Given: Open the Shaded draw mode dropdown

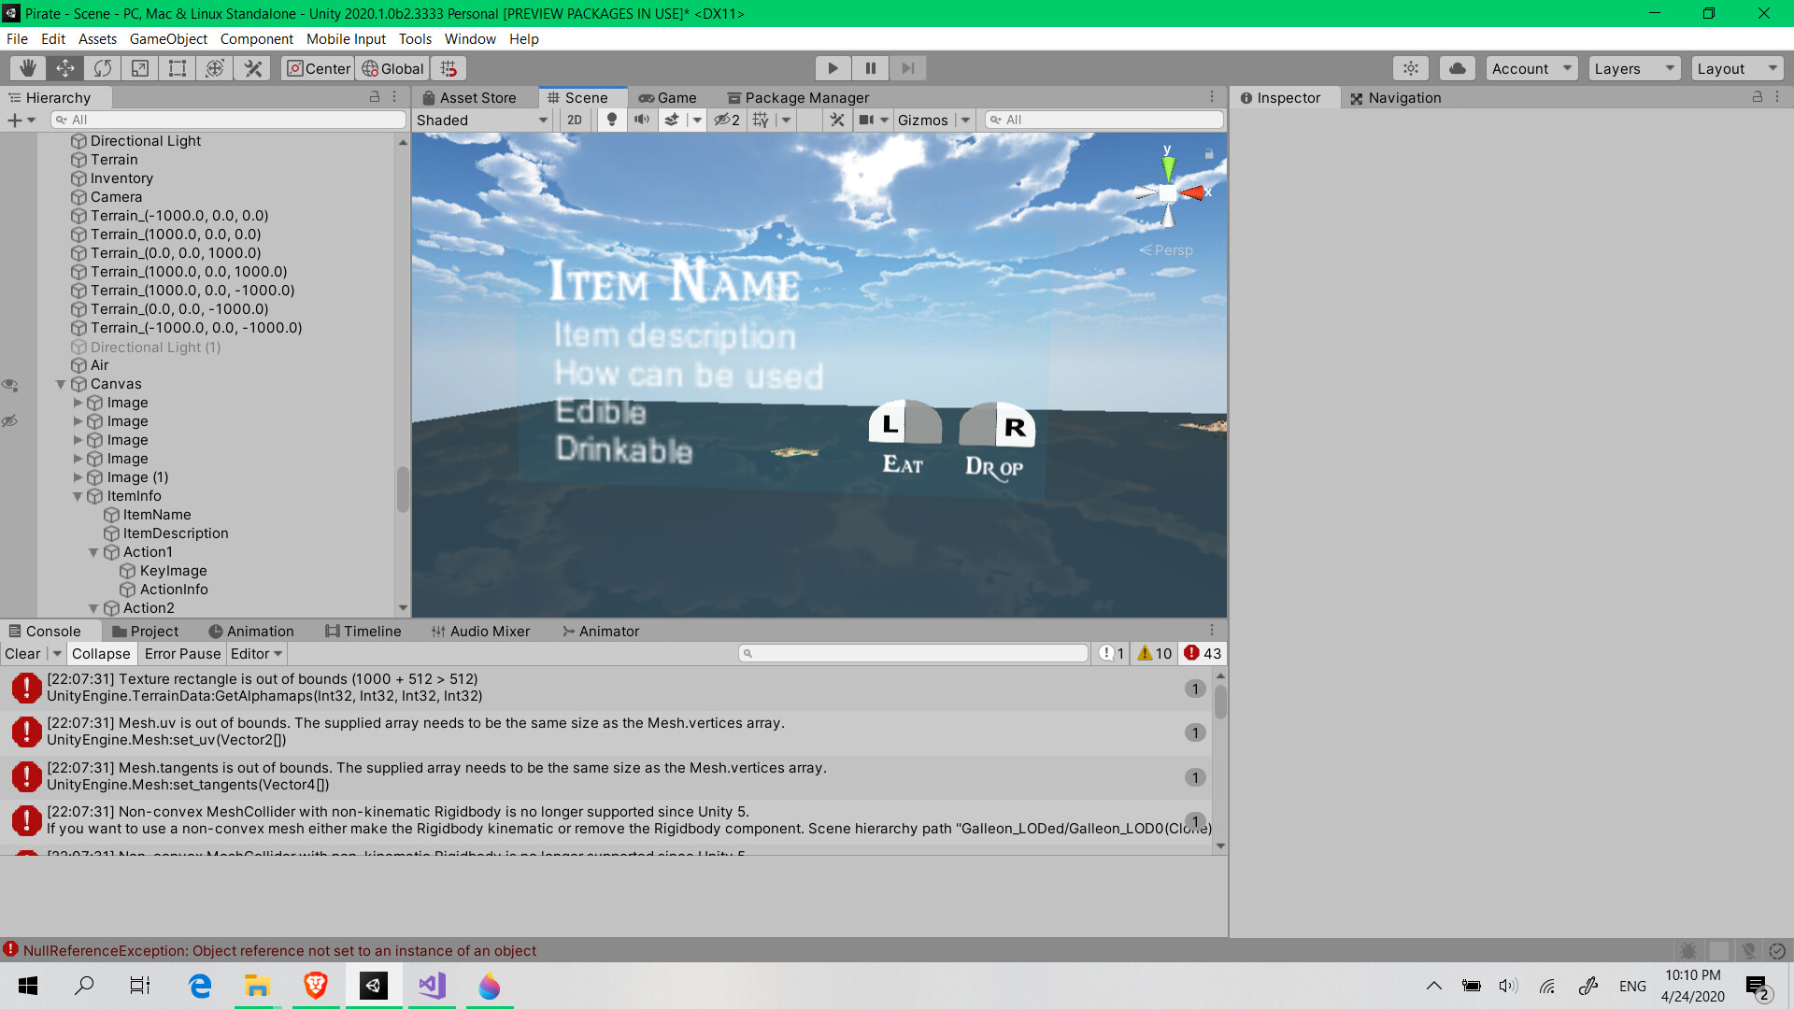Looking at the screenshot, I should (481, 120).
